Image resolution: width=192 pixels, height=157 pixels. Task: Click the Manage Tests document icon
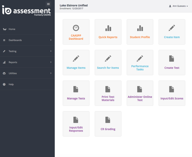pyautogui.click(x=76, y=89)
